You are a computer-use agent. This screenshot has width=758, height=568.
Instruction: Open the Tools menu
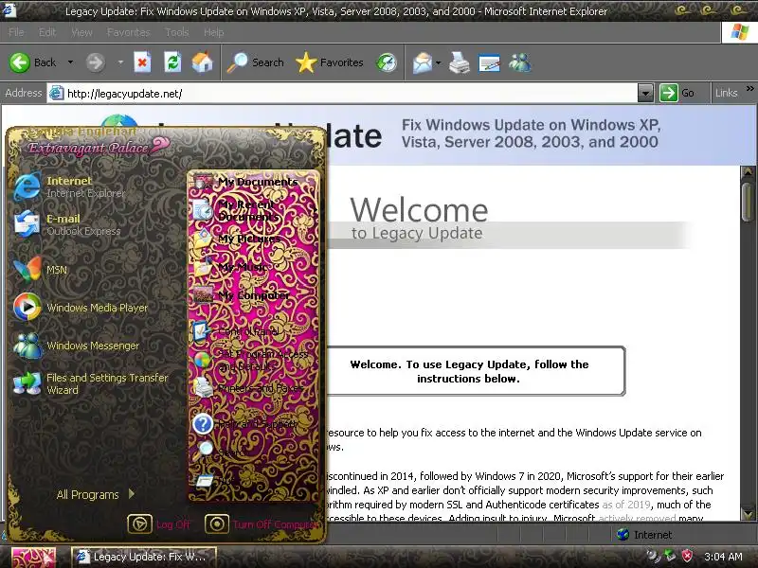click(x=177, y=32)
